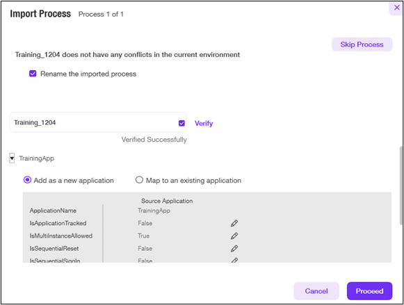Choose Map to an existing application
The height and width of the screenshot is (305, 404).
(x=139, y=180)
